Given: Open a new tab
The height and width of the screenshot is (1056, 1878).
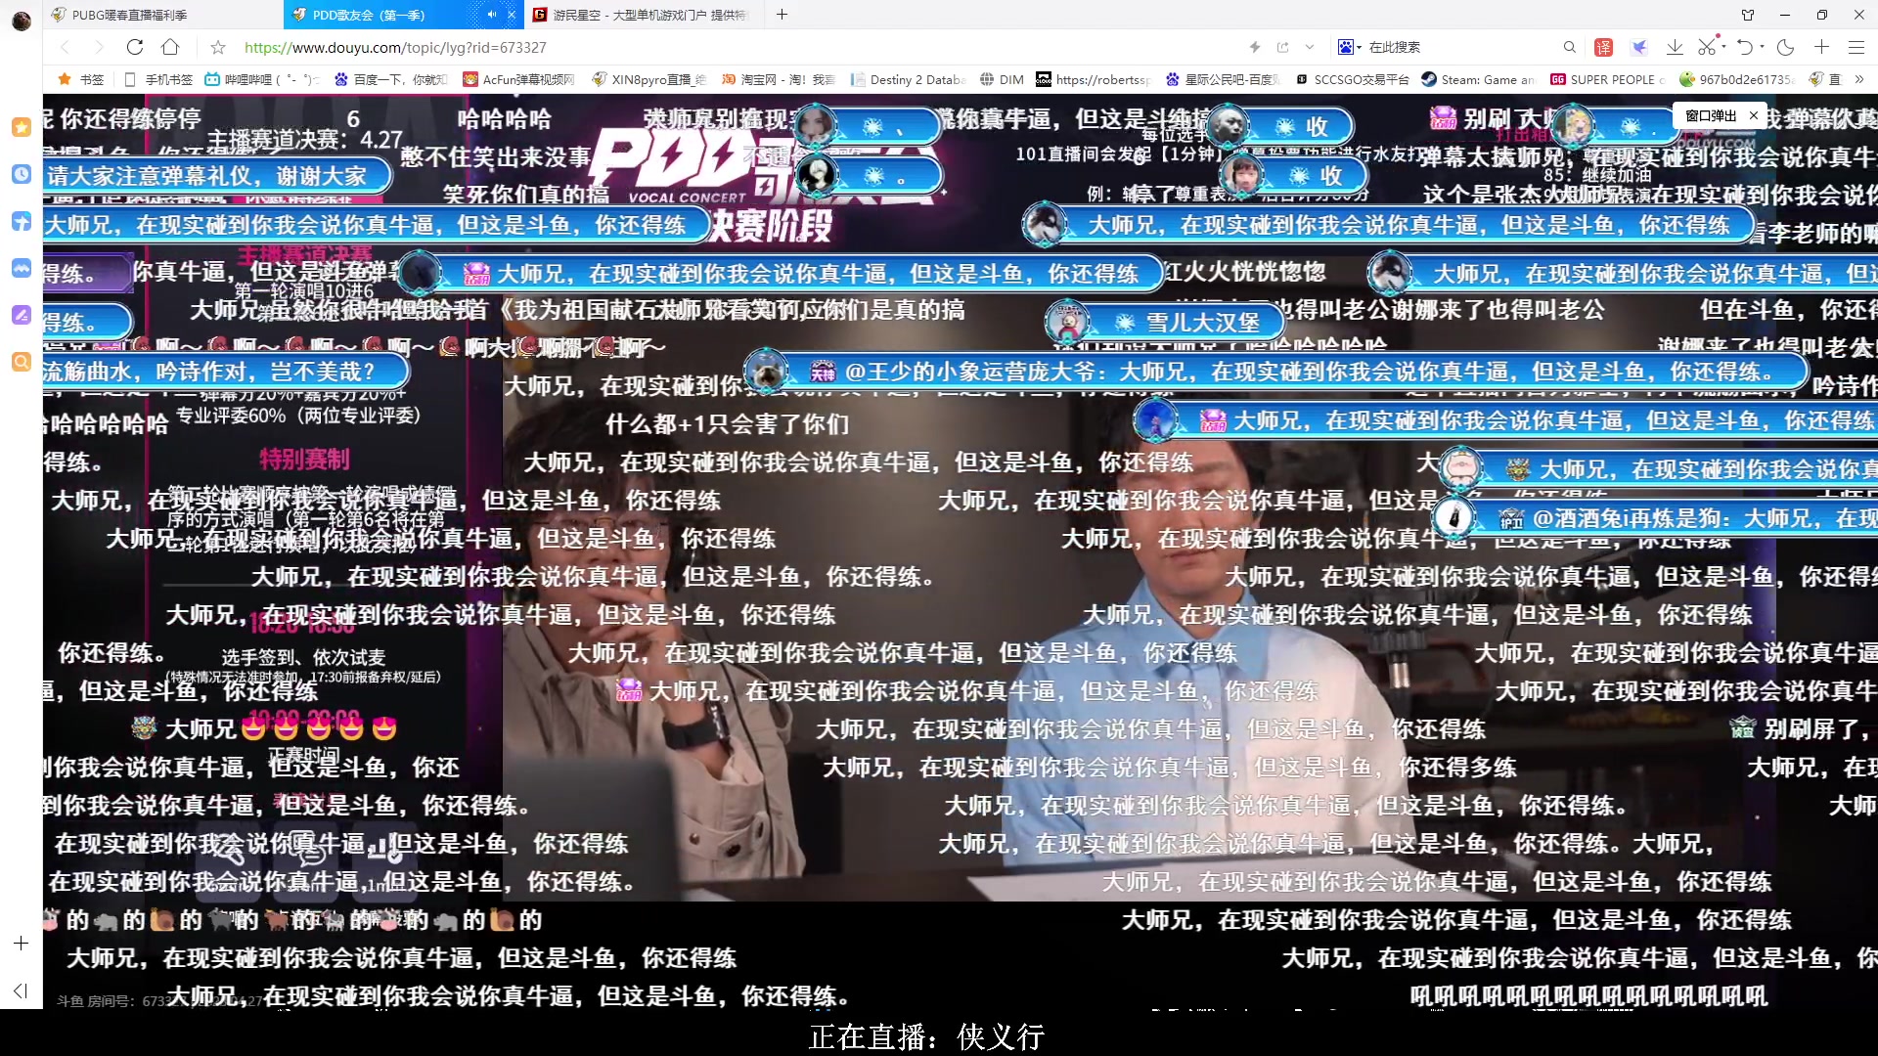Looking at the screenshot, I should pyautogui.click(x=782, y=15).
